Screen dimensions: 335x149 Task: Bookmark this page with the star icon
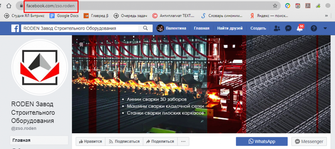pyautogui.click(x=275, y=6)
